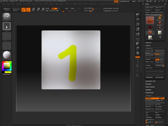168x126 pixels.
Task: Click the Load Tool button
Action: pos(149,8)
